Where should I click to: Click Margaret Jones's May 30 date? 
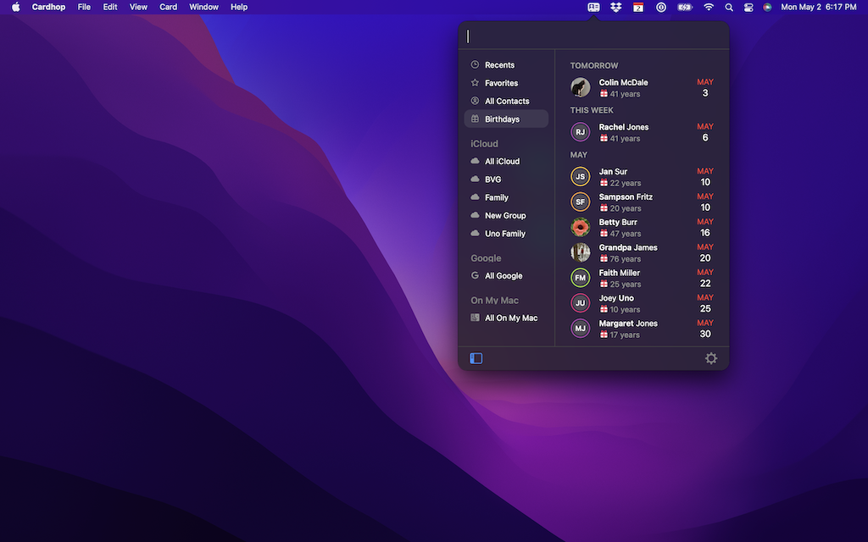[x=705, y=329]
